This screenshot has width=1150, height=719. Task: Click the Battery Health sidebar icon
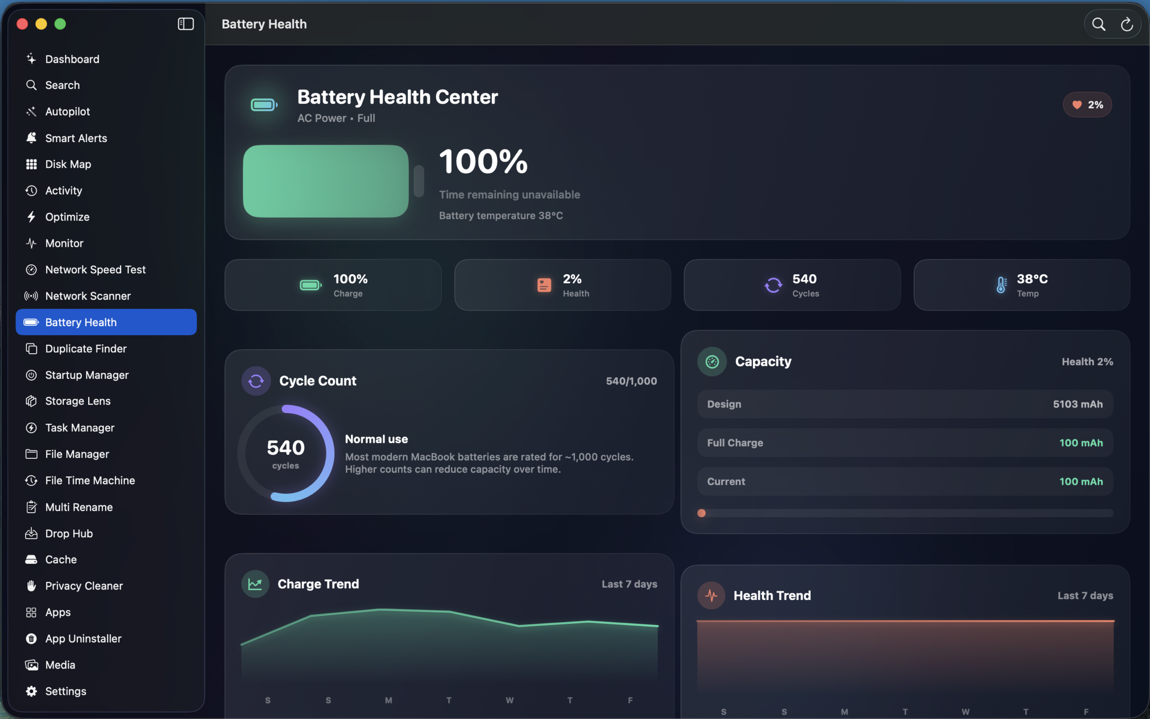[x=31, y=322]
